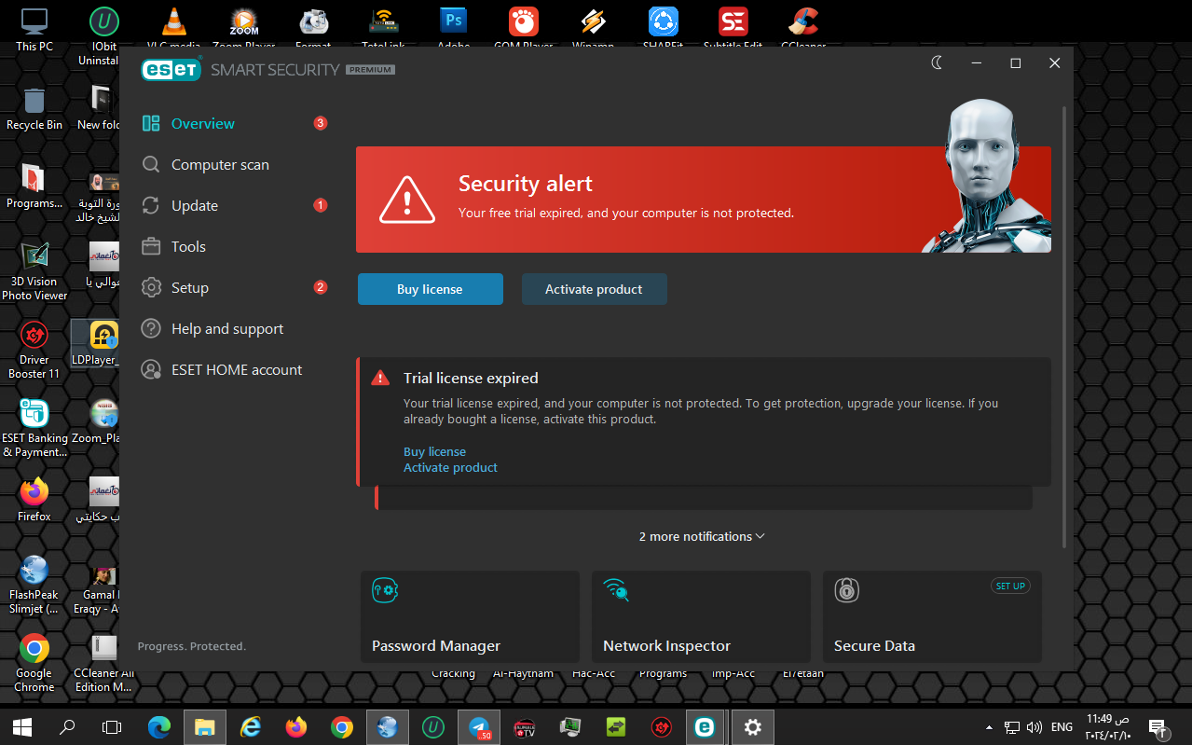Click the ESET logo in the title bar
Screen dimensions: 1192x745
(171, 70)
